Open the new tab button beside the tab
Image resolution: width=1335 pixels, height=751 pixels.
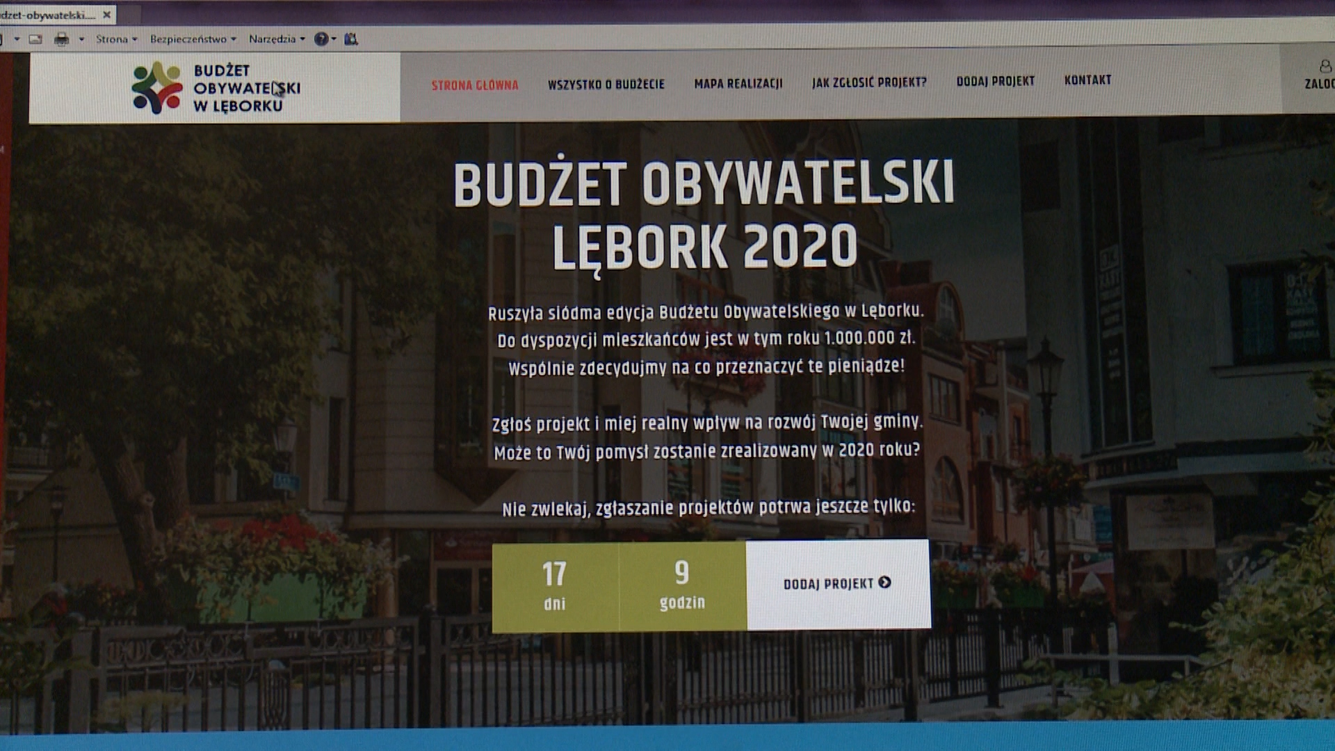pos(129,14)
